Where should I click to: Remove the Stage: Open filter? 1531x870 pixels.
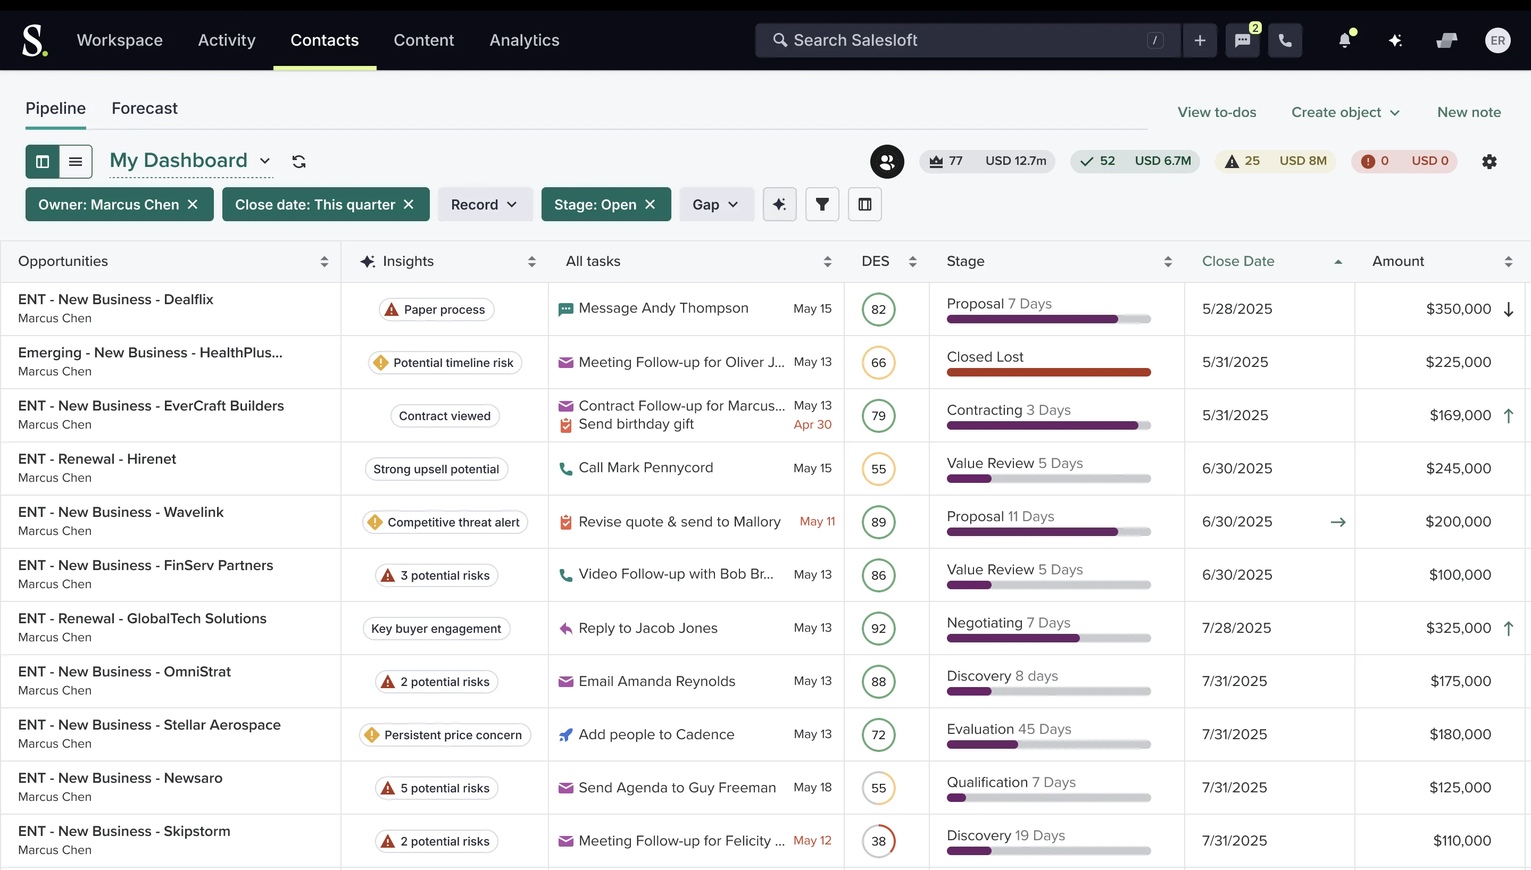650,204
